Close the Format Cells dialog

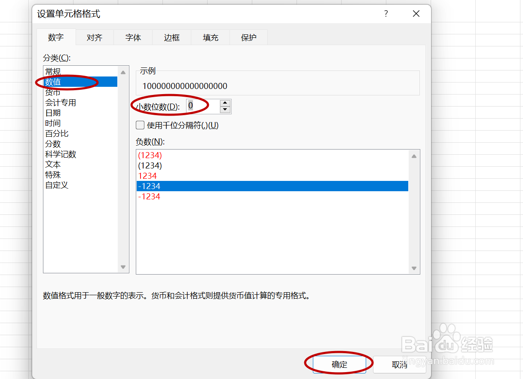click(416, 14)
